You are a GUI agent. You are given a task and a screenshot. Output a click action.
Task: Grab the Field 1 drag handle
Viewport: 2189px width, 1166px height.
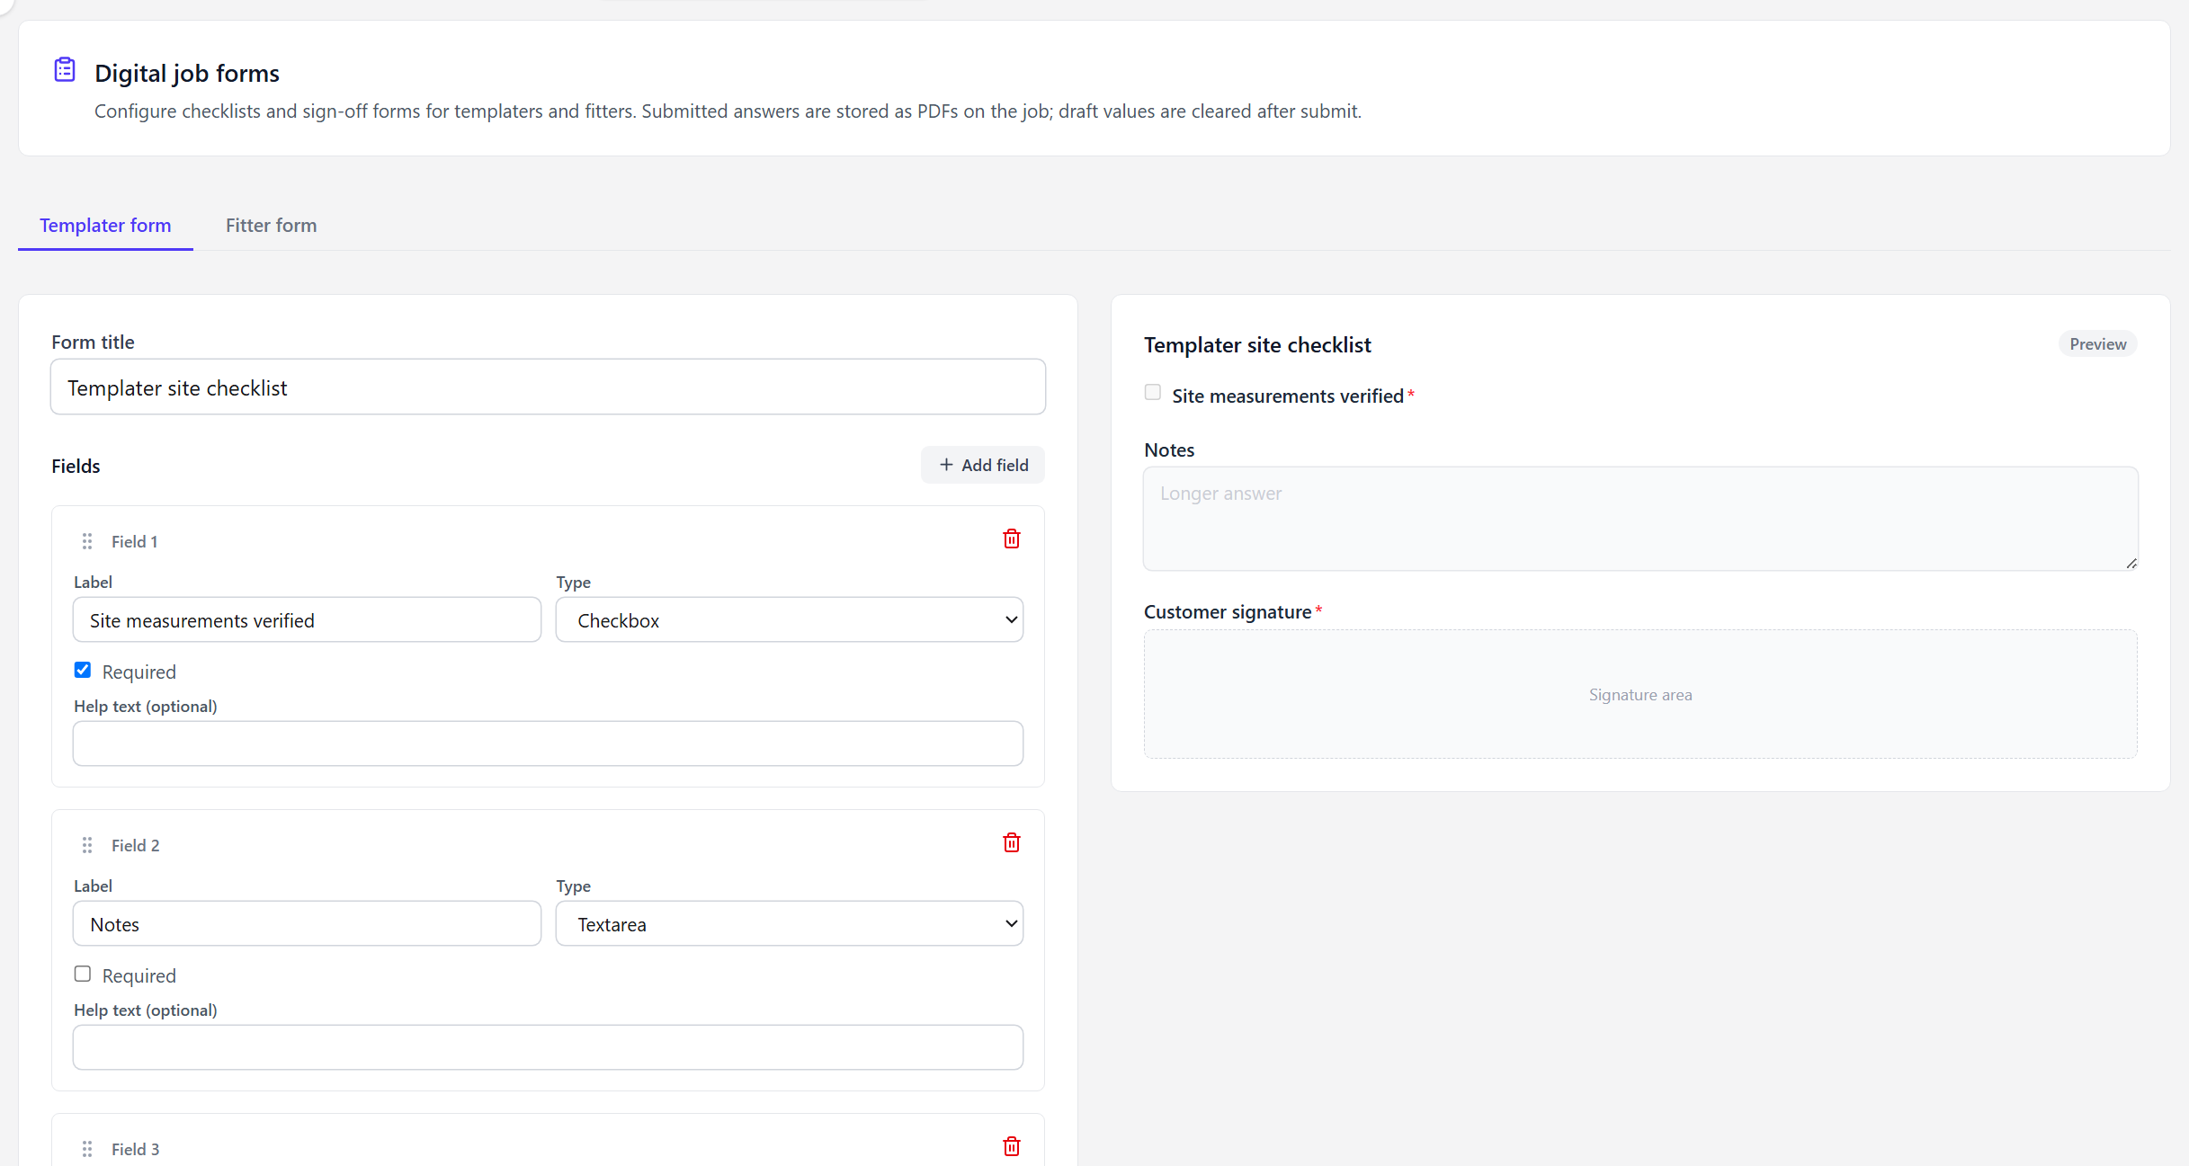(87, 541)
